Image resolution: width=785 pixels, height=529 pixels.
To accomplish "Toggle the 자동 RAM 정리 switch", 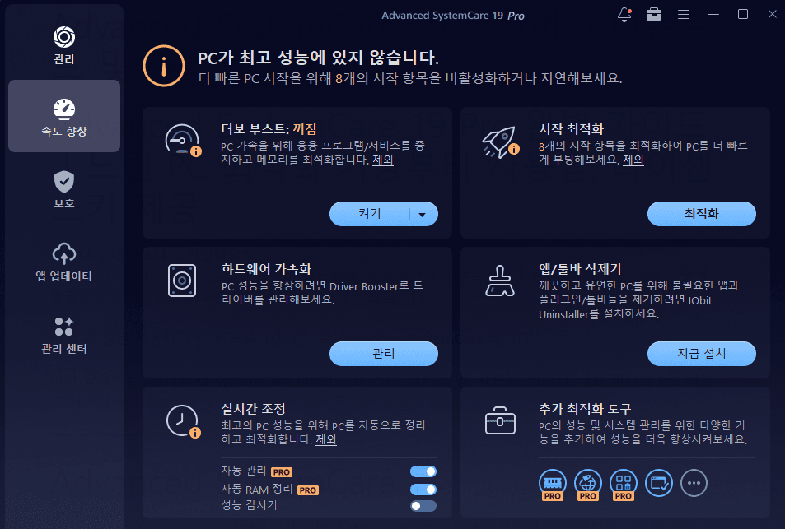I will (x=423, y=489).
